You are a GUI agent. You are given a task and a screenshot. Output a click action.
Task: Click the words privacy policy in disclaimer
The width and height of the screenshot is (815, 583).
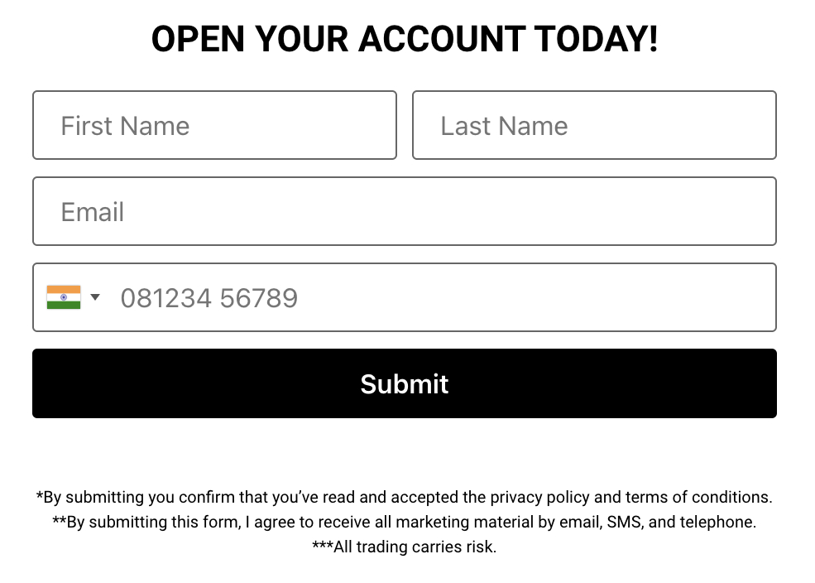pyautogui.click(x=539, y=497)
